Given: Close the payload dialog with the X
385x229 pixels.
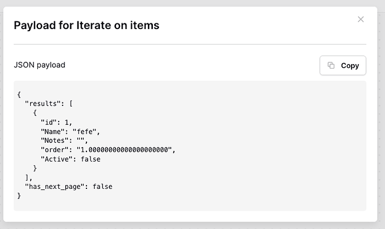Looking at the screenshot, I should [x=360, y=20].
